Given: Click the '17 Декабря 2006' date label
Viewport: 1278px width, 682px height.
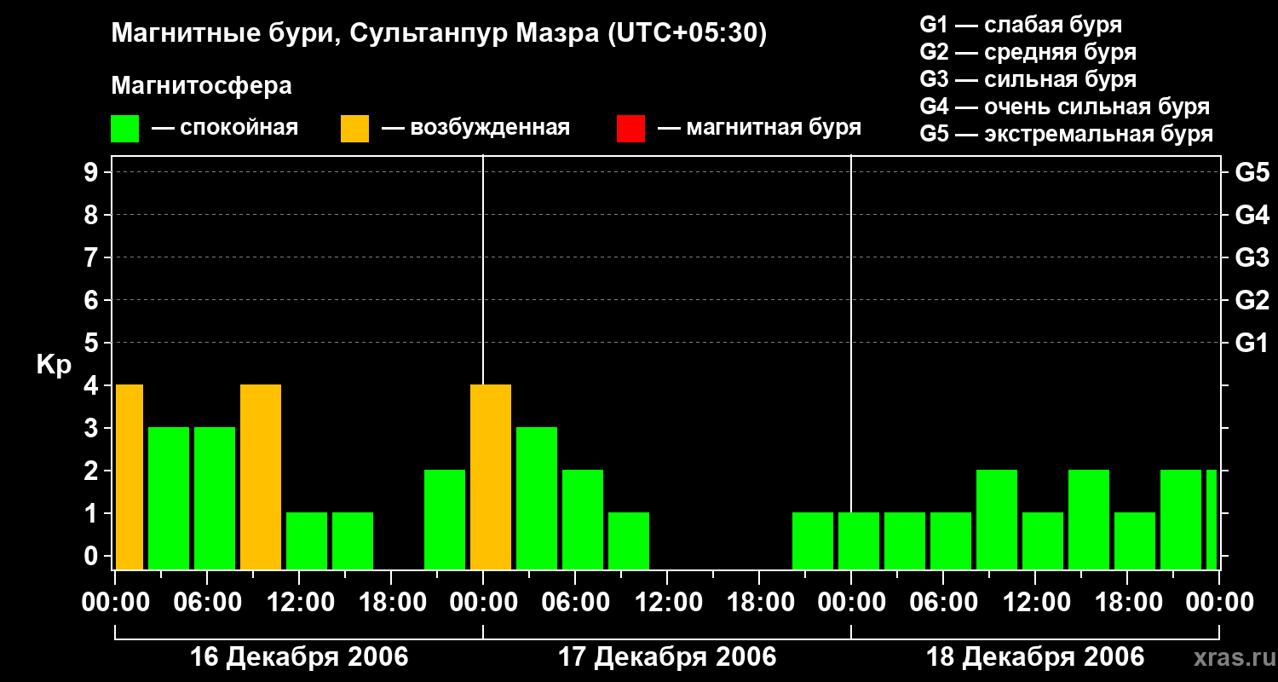Looking at the screenshot, I should (x=667, y=657).
